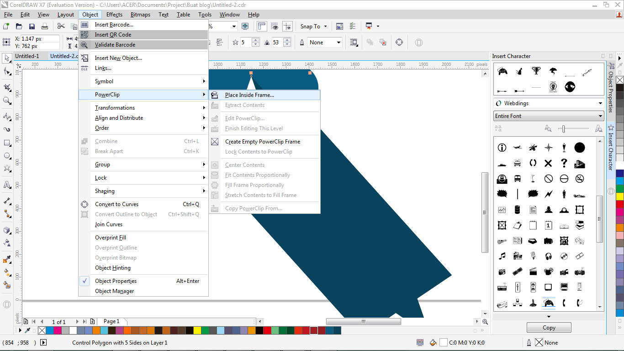Select the Drop Shadow effects tool
This screenshot has height=351, width=624.
pos(7,230)
